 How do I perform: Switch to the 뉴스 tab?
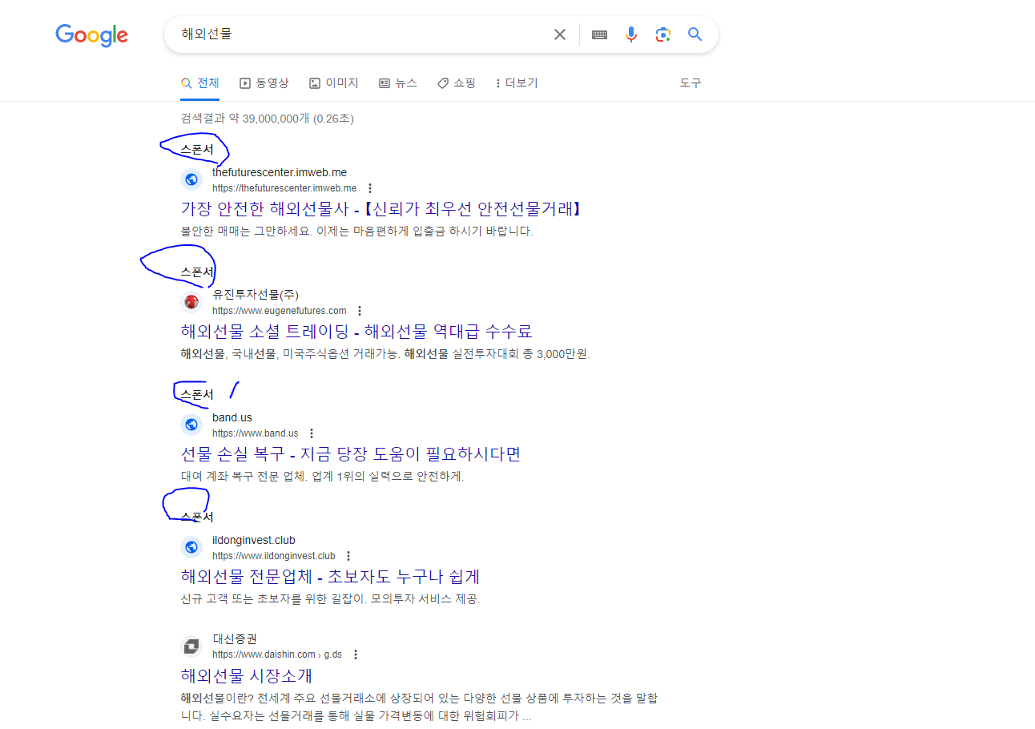(398, 83)
